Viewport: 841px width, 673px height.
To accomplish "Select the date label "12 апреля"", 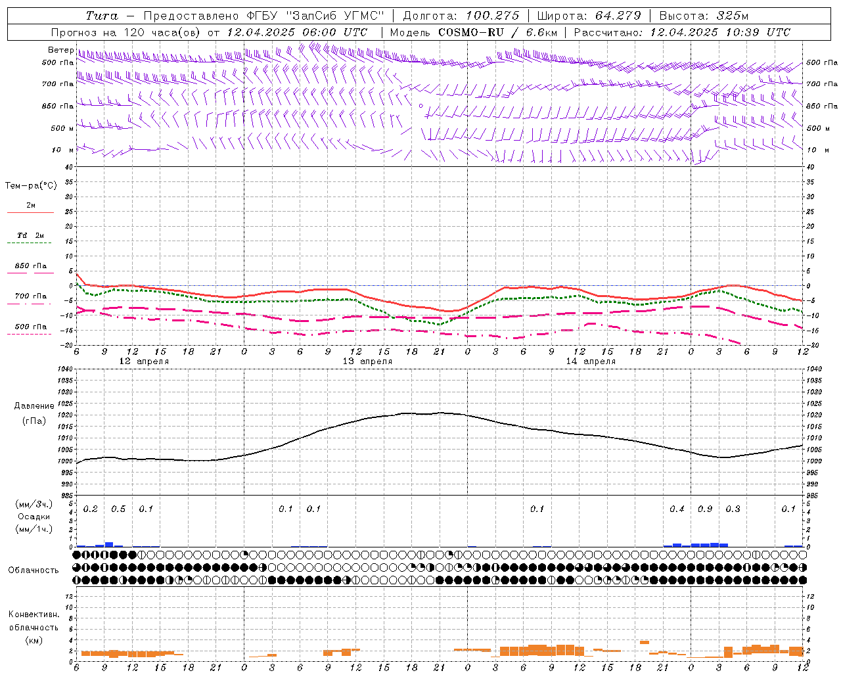I will (144, 361).
